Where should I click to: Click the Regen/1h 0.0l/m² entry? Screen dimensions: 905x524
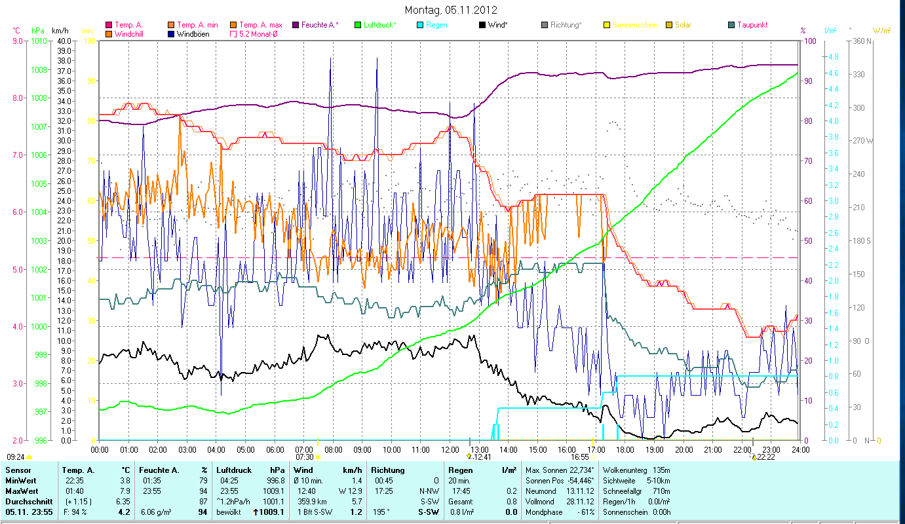[636, 502]
